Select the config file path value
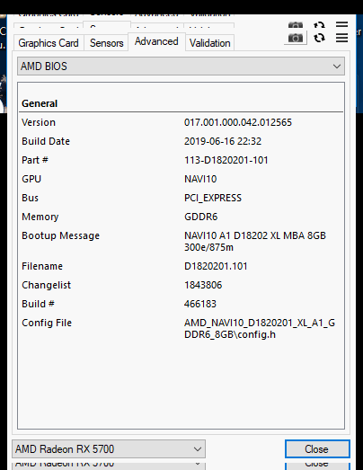This screenshot has height=470, width=363. coord(260,329)
